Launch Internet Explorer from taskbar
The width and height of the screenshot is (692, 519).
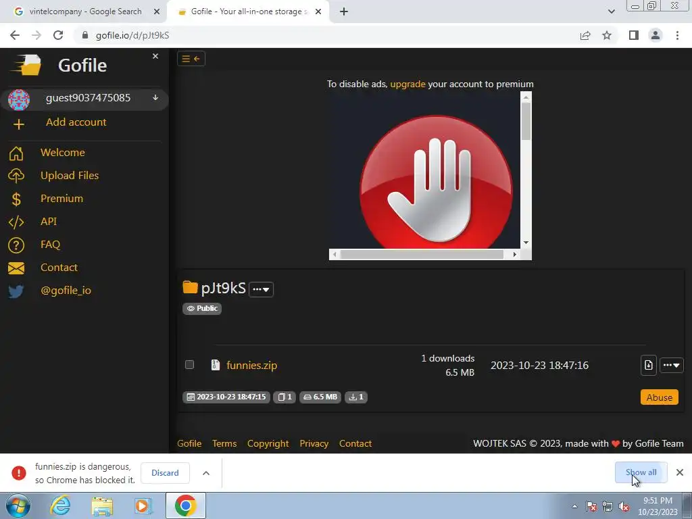(60, 505)
